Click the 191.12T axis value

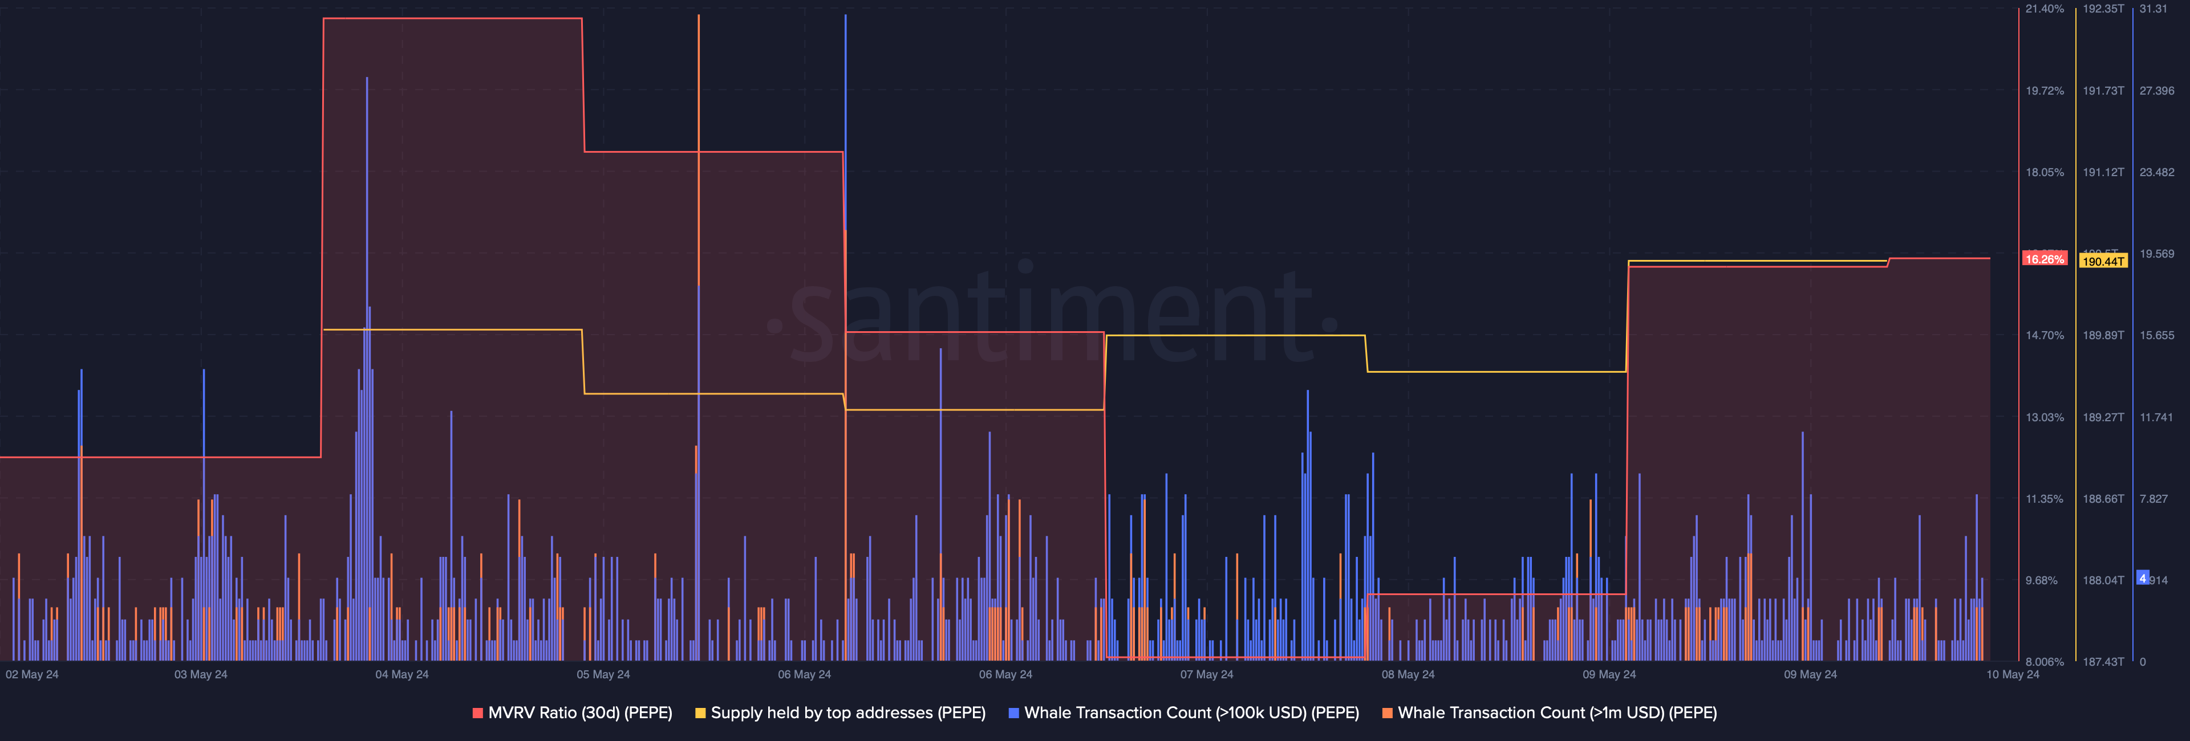pyautogui.click(x=2103, y=173)
